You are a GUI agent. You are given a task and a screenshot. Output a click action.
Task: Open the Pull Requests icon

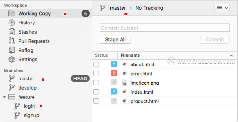click(12, 41)
